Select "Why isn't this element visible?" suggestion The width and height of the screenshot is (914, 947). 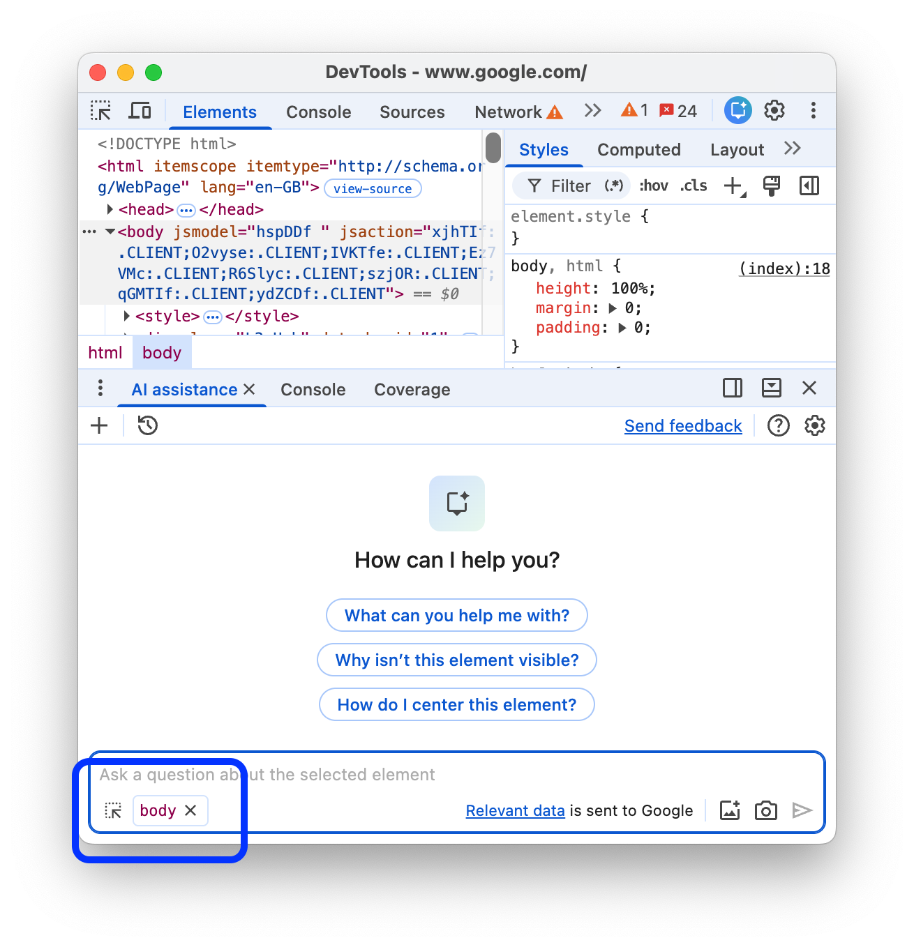coord(457,660)
